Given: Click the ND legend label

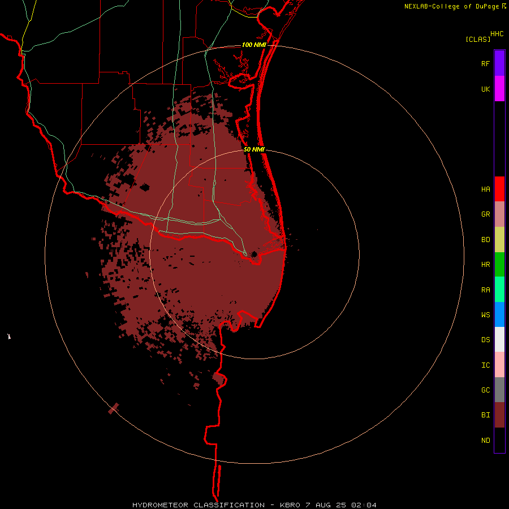Looking at the screenshot, I should [x=485, y=441].
